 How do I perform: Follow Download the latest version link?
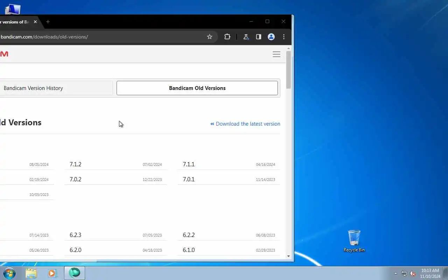click(x=245, y=124)
